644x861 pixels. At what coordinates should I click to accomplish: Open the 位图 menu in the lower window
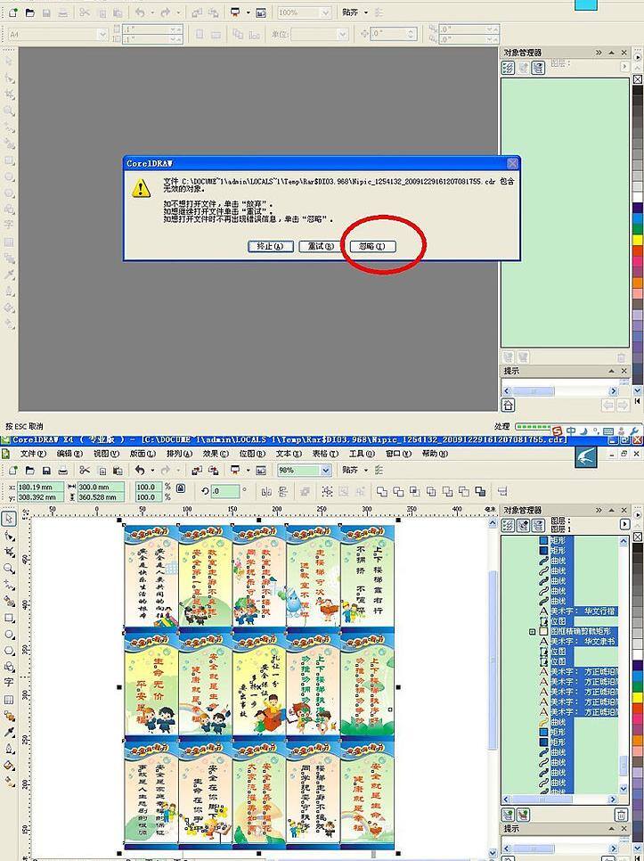252,454
